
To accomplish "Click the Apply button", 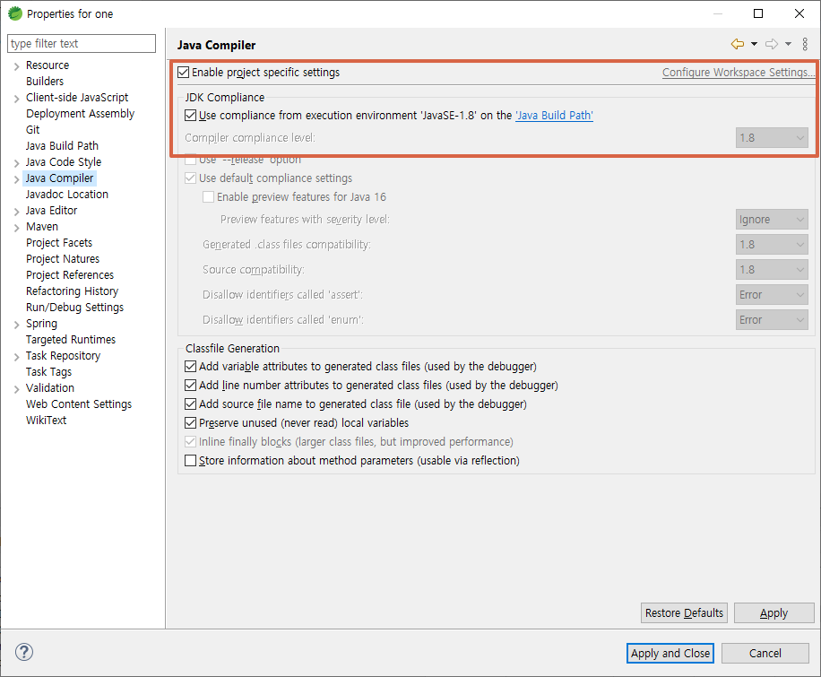I will [x=773, y=613].
